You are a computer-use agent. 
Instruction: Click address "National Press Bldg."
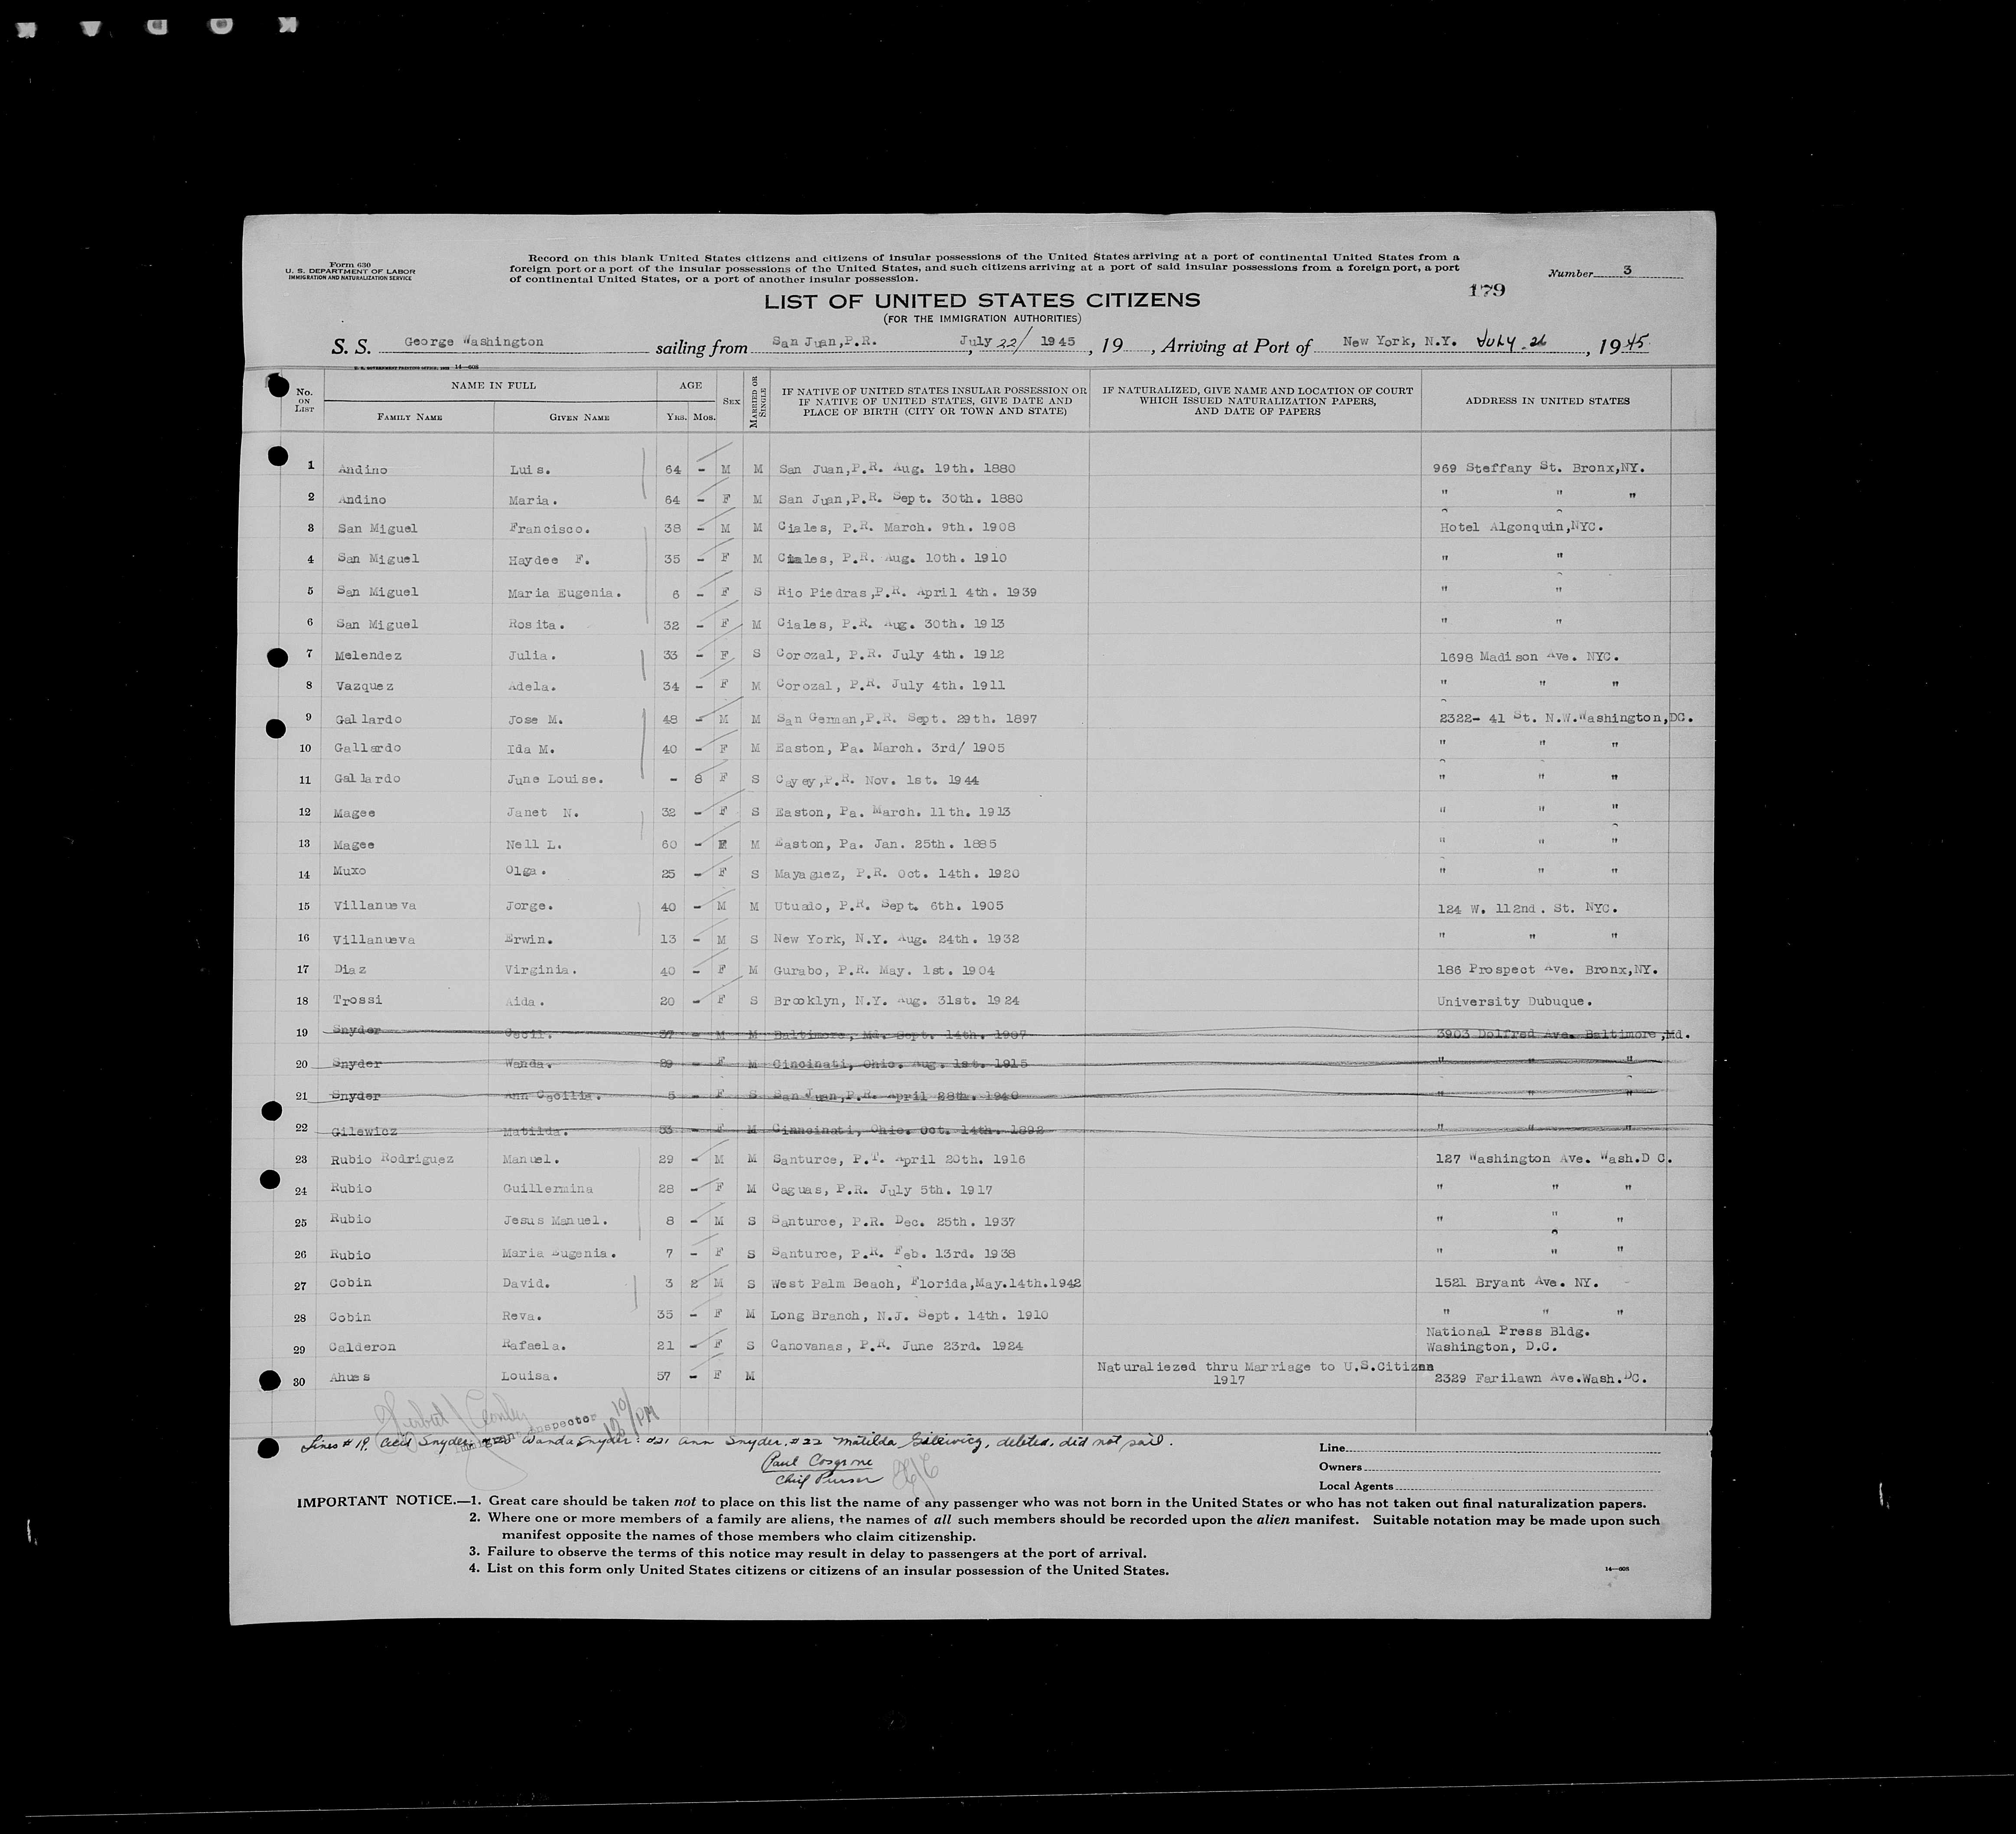(1507, 1331)
